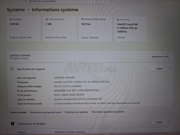This screenshot has width=180, height=135.
Task: Open 'Domaine ou groupe de travail' link
Action: pyautogui.click(x=46, y=112)
